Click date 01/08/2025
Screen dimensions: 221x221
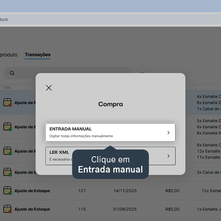125,209
